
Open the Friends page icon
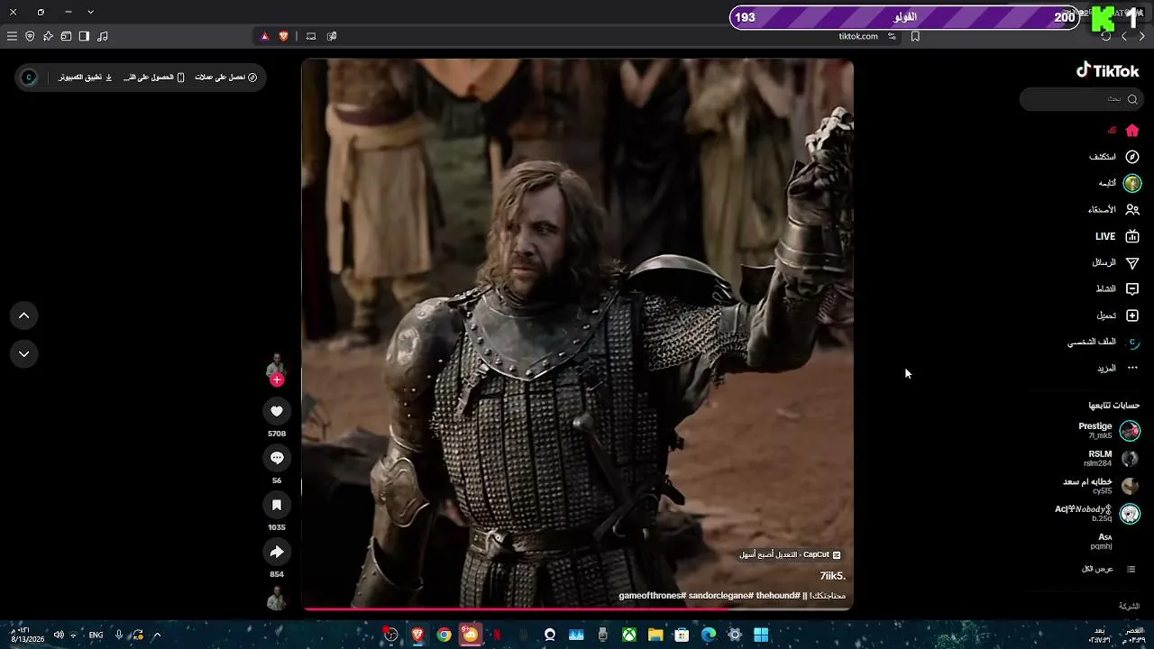(1132, 210)
